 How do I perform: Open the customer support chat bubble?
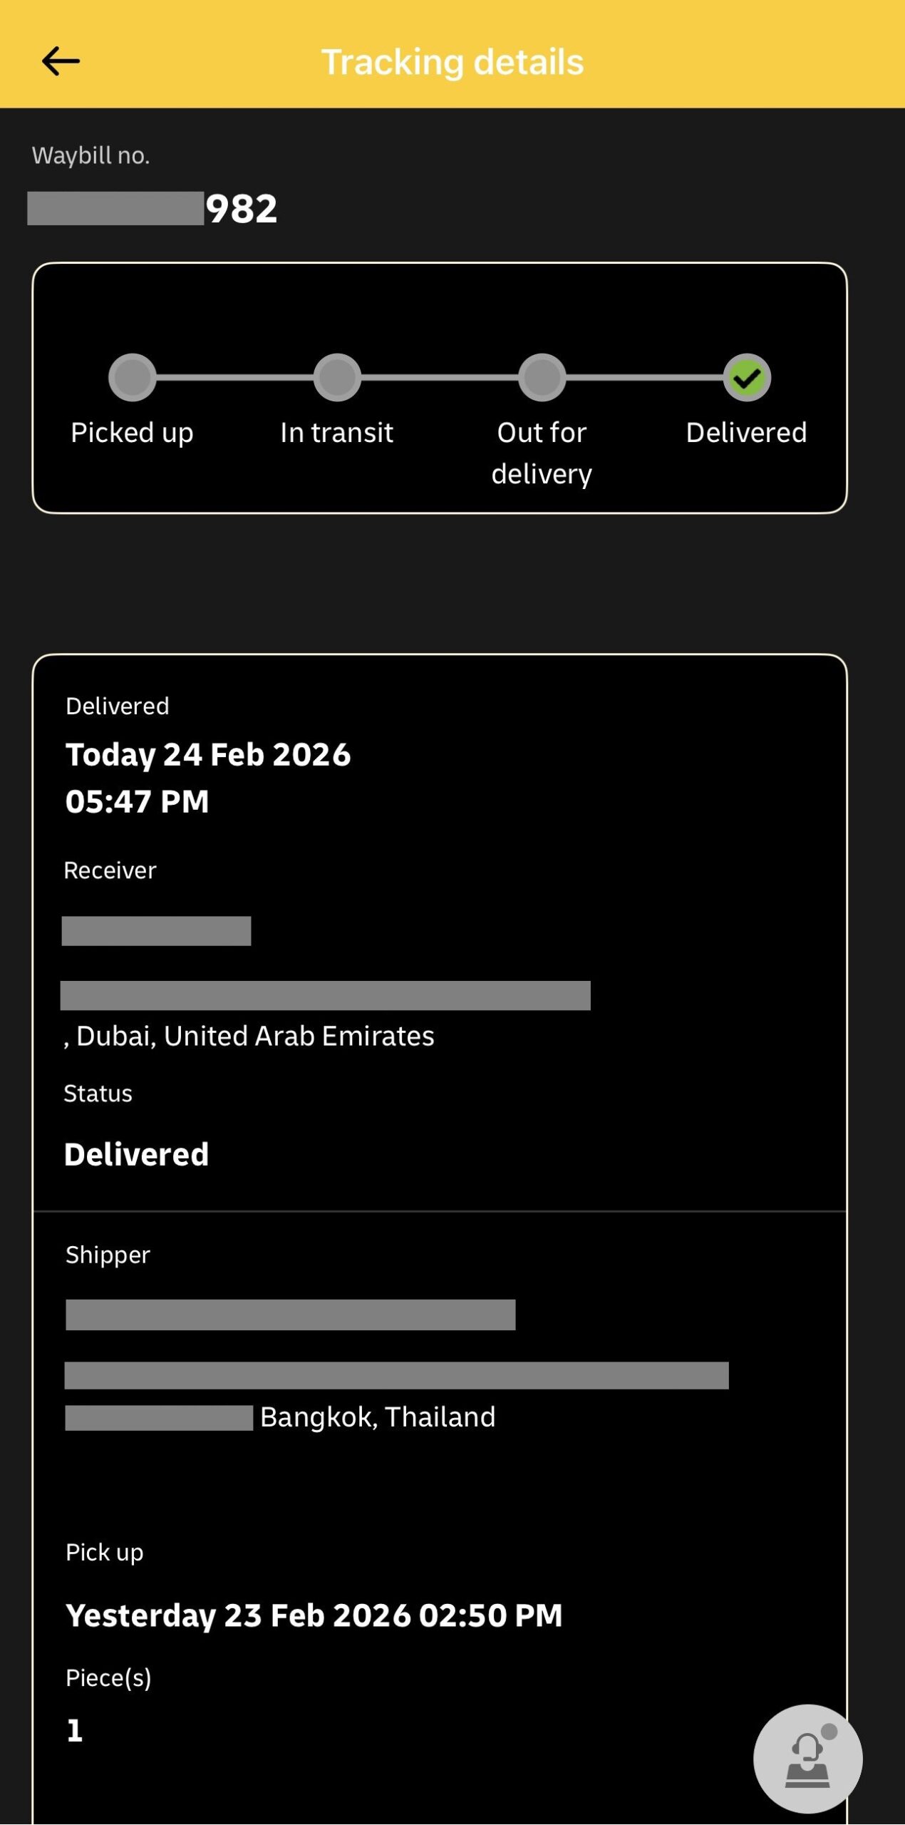(x=807, y=1759)
